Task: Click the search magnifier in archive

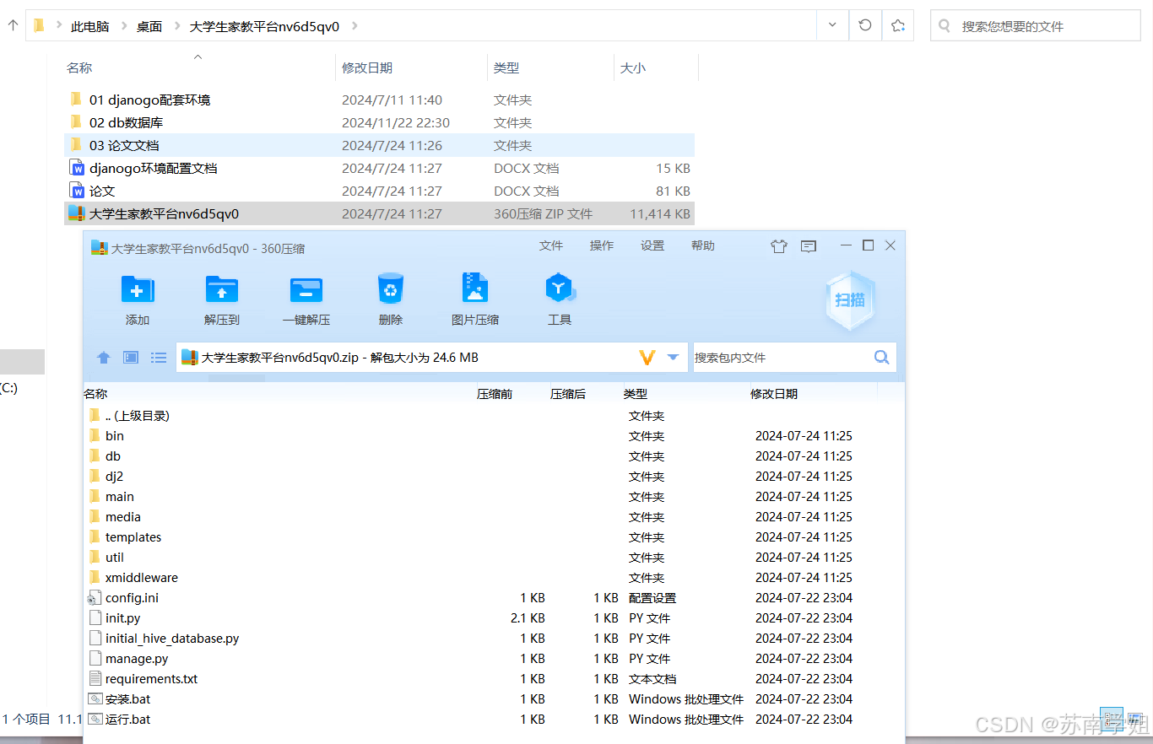Action: click(881, 358)
